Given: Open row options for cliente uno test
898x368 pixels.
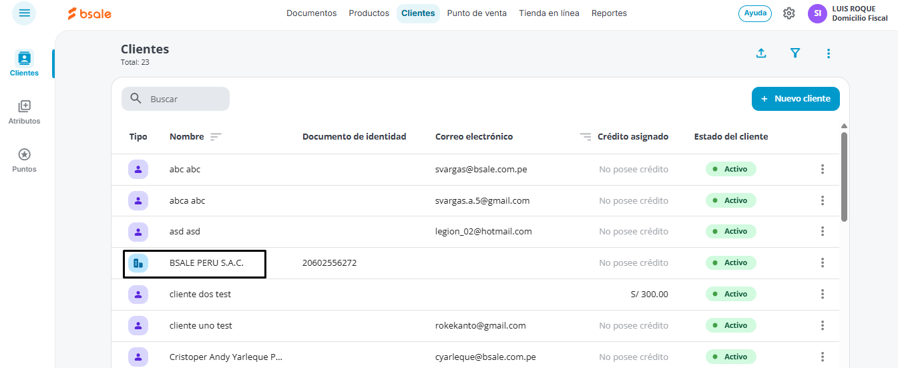Looking at the screenshot, I should coord(823,325).
